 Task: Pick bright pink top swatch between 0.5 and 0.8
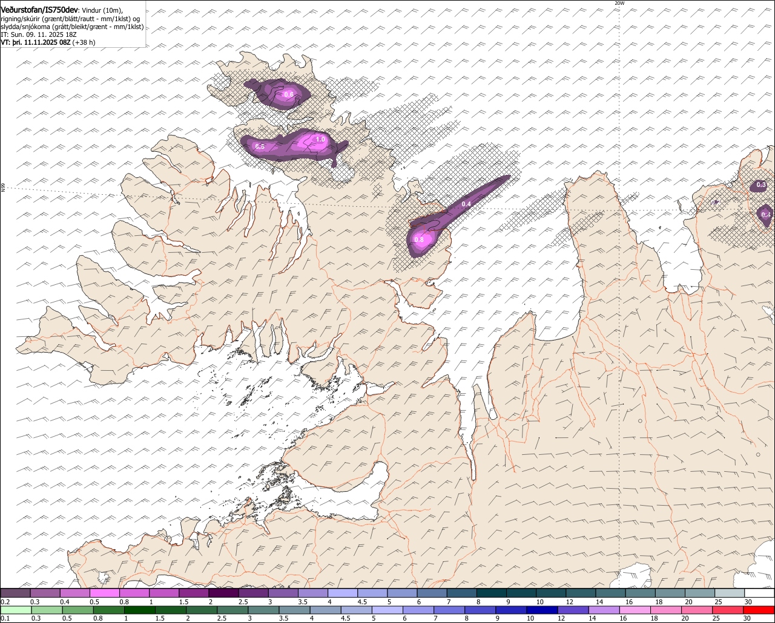click(x=104, y=593)
